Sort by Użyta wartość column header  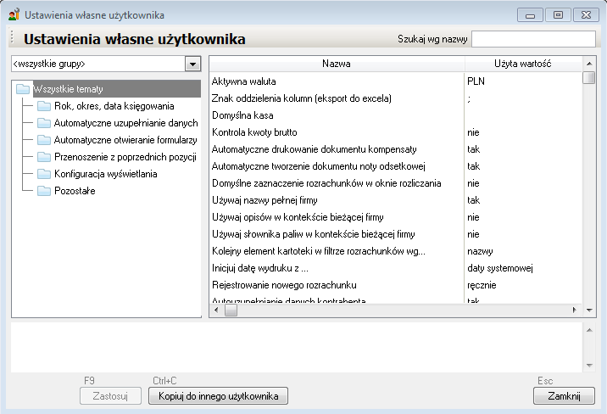pyautogui.click(x=523, y=64)
